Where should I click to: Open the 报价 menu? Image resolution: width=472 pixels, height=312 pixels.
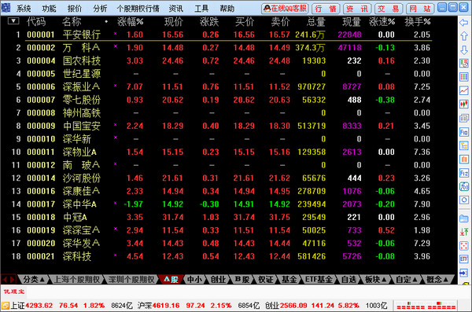tap(75, 9)
